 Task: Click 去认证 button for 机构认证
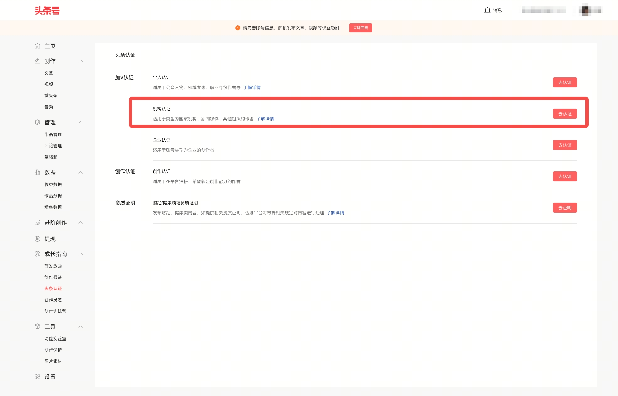(565, 114)
